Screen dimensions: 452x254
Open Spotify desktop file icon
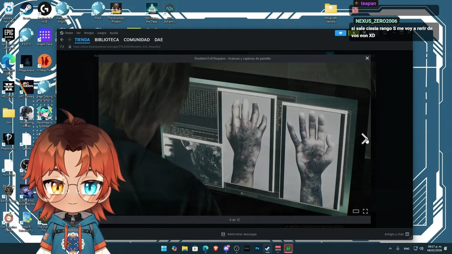(x=26, y=141)
